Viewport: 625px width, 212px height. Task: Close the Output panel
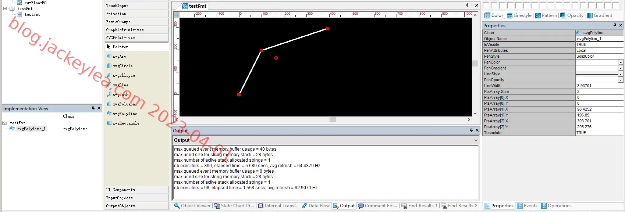click(477, 130)
